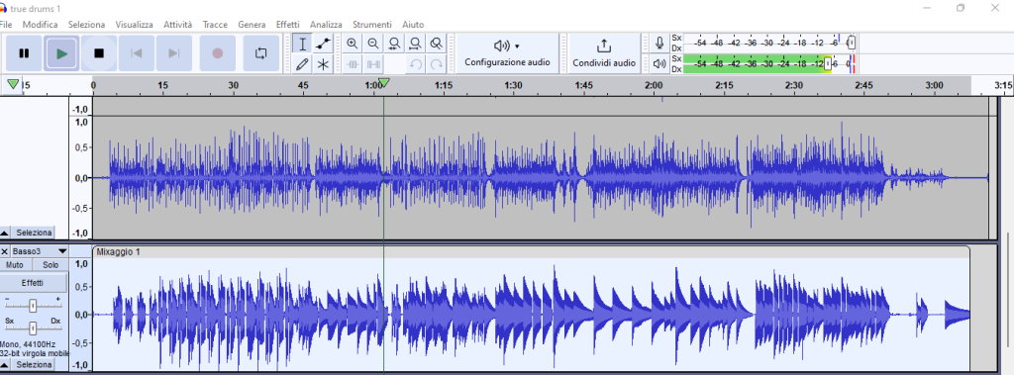Collapse the Basso3 track with arrow

[5, 365]
